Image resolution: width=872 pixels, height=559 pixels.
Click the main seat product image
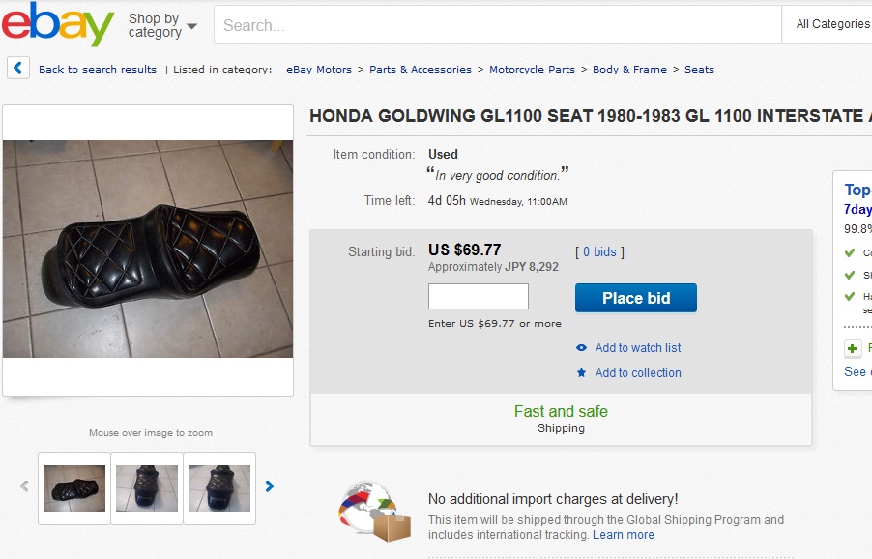tap(148, 250)
